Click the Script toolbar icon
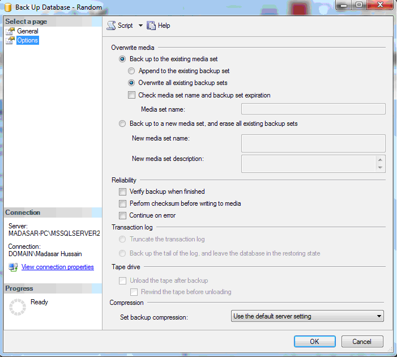The image size is (397, 357). (112, 25)
